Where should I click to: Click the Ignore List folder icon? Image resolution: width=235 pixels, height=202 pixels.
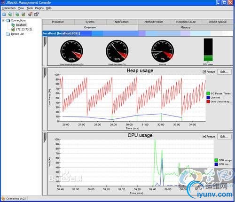pos(8,34)
